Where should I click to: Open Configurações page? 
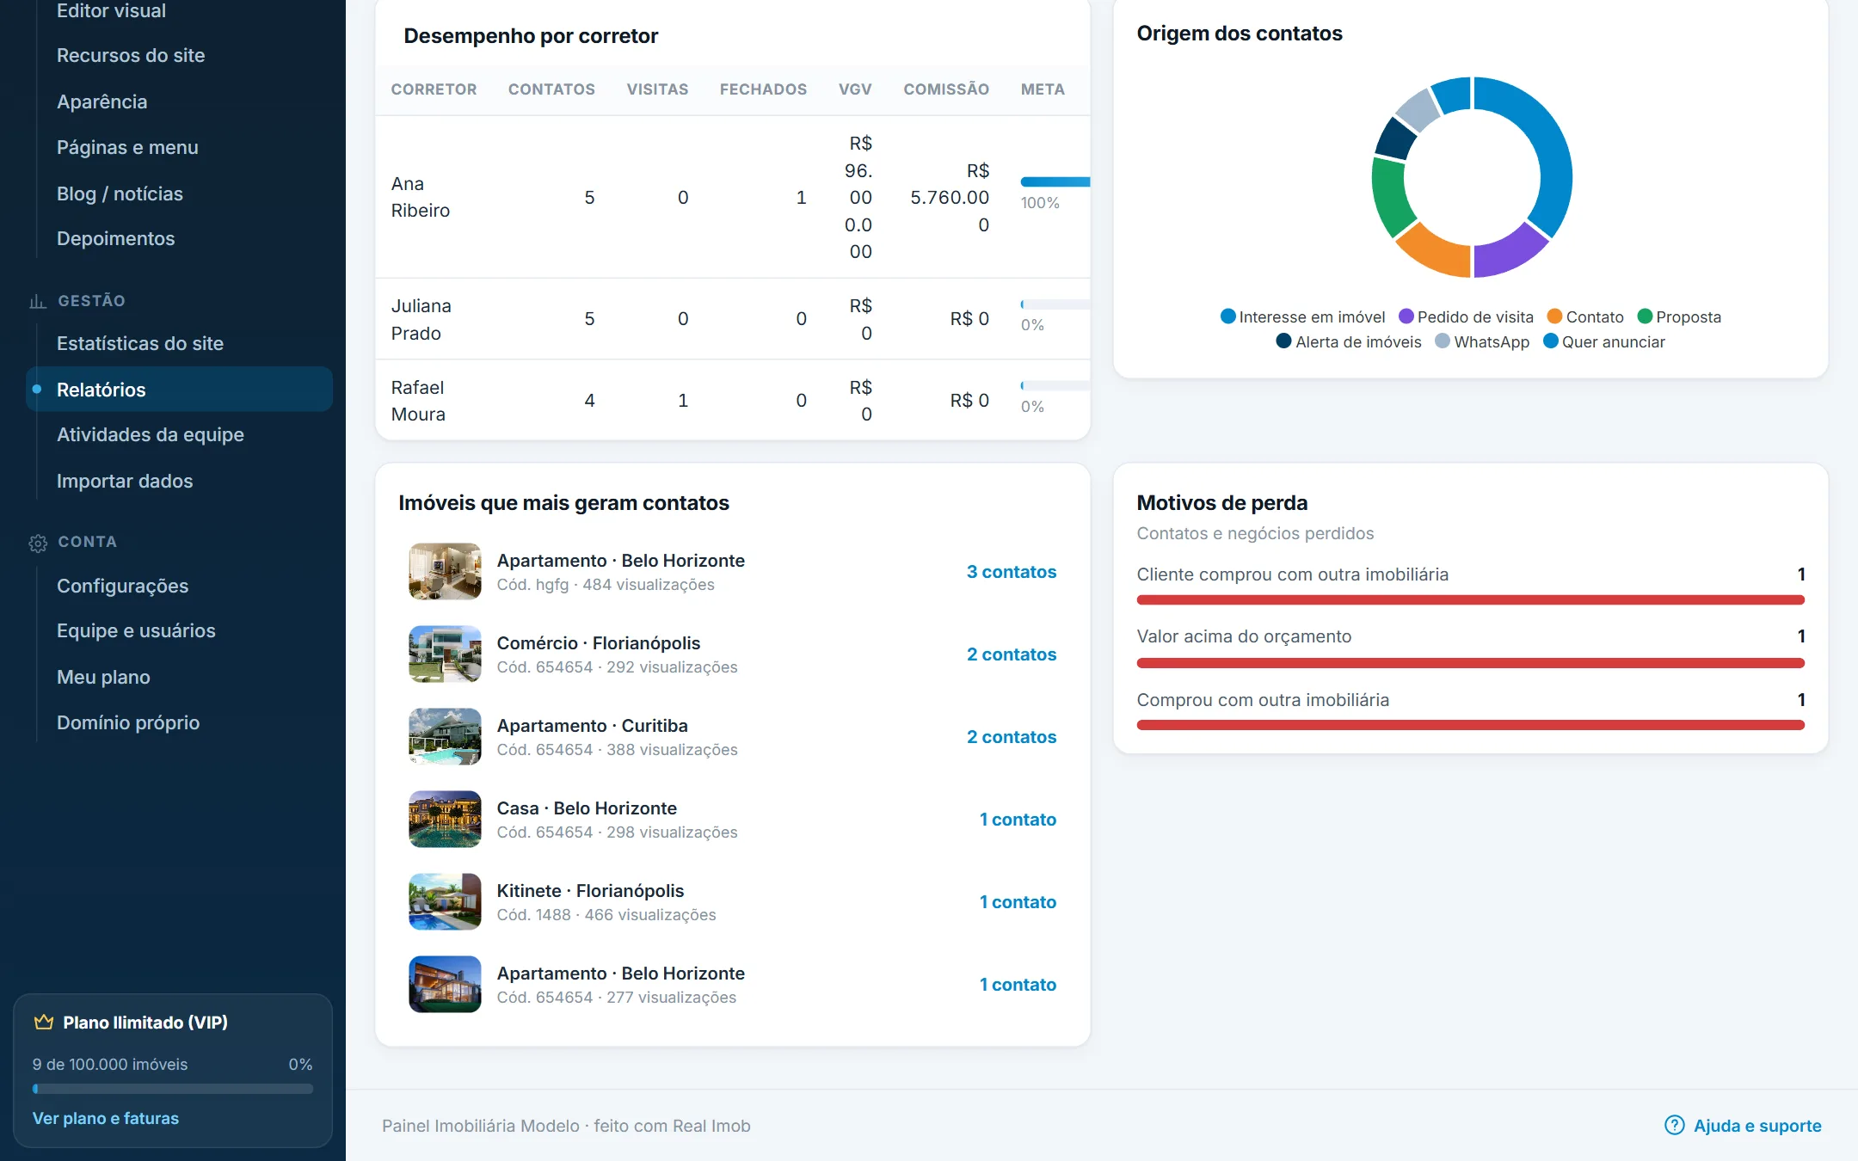(x=122, y=586)
